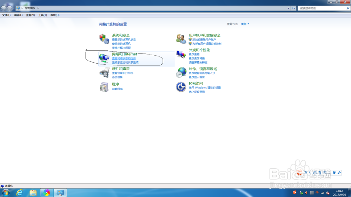Expand the arrow after 控制面板 breadcrumb

38,8
